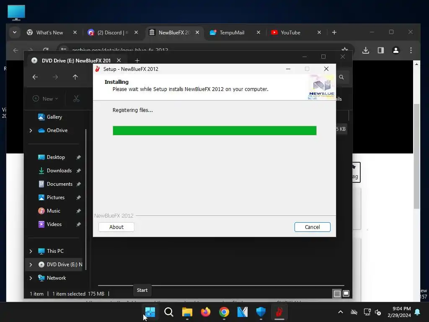
Task: Expand DVD Drive (E:) tree node
Action: [31, 265]
